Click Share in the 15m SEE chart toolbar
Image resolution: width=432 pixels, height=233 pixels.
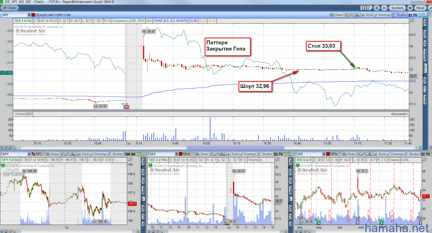[x=202, y=154]
